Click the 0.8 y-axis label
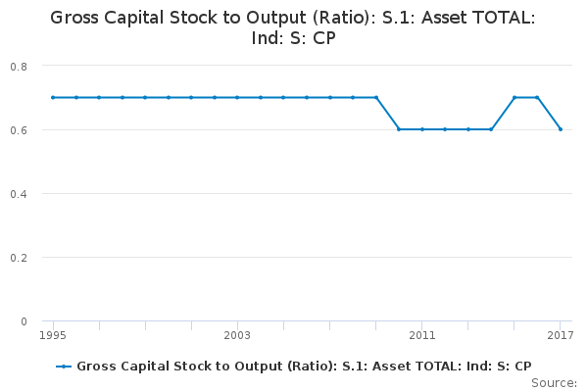 click(x=19, y=66)
